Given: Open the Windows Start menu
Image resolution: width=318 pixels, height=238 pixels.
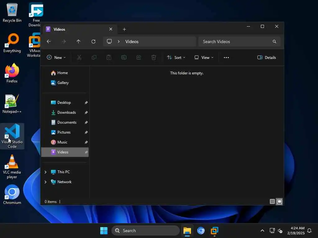Looking at the screenshot, I should (104, 231).
